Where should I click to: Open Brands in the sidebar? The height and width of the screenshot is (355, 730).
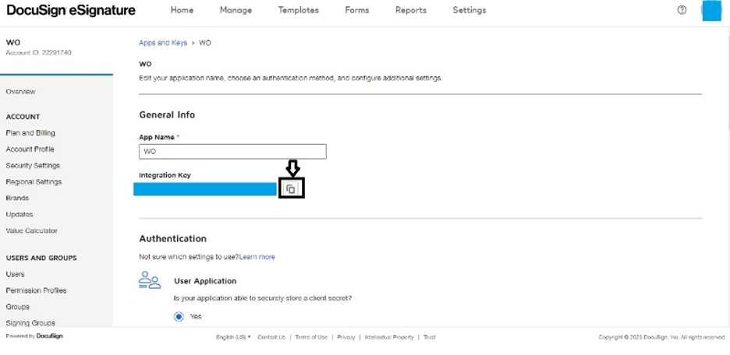pyautogui.click(x=17, y=198)
